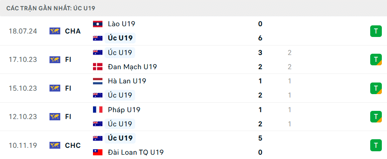
Task: Open the Hà Lan U19 team link
Action: point(127,81)
